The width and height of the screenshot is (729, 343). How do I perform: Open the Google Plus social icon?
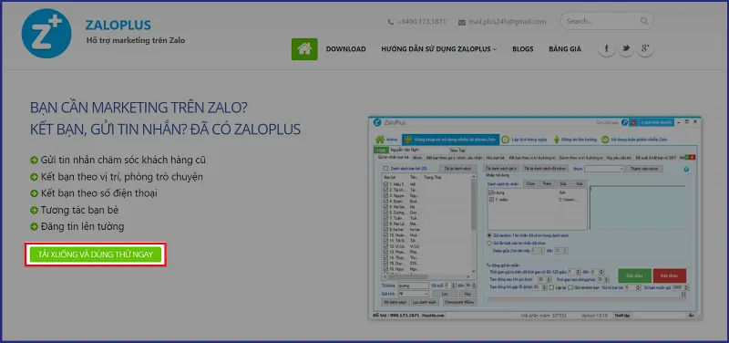pyautogui.click(x=645, y=49)
